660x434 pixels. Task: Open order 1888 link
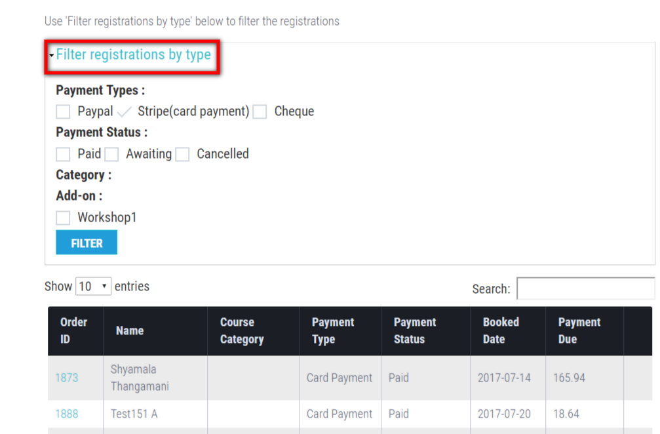tap(67, 414)
